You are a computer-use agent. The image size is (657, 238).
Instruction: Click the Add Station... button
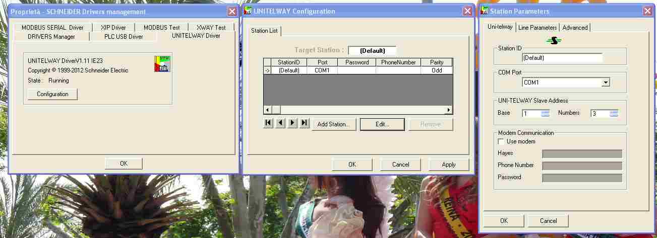pos(334,124)
